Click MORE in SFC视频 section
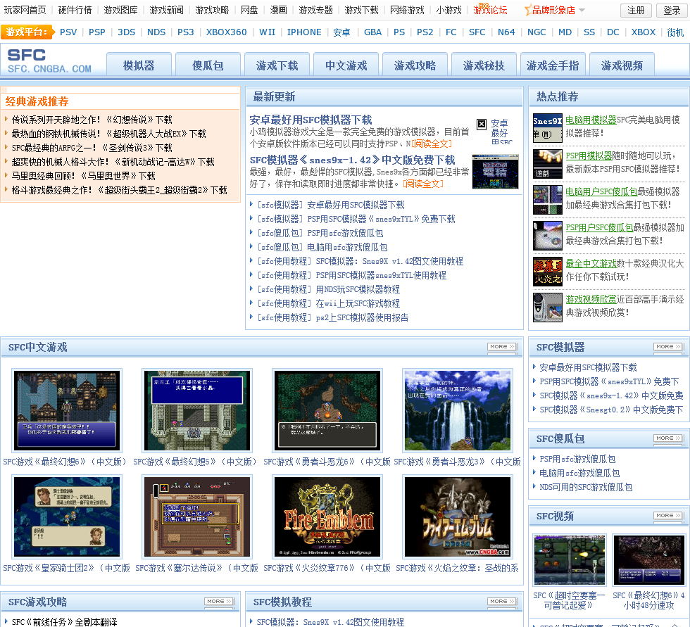The image size is (690, 627). [668, 516]
